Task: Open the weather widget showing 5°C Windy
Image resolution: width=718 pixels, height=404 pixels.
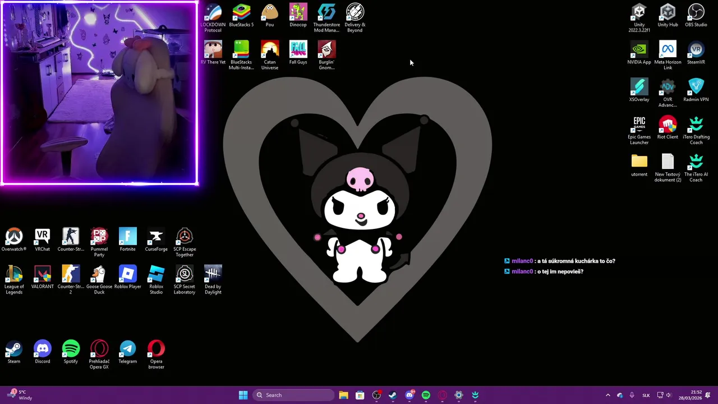Action: (19, 395)
